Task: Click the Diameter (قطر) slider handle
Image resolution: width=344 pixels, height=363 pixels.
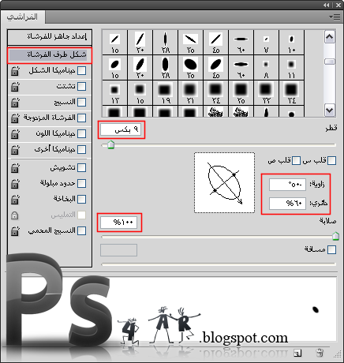Action: (x=111, y=144)
